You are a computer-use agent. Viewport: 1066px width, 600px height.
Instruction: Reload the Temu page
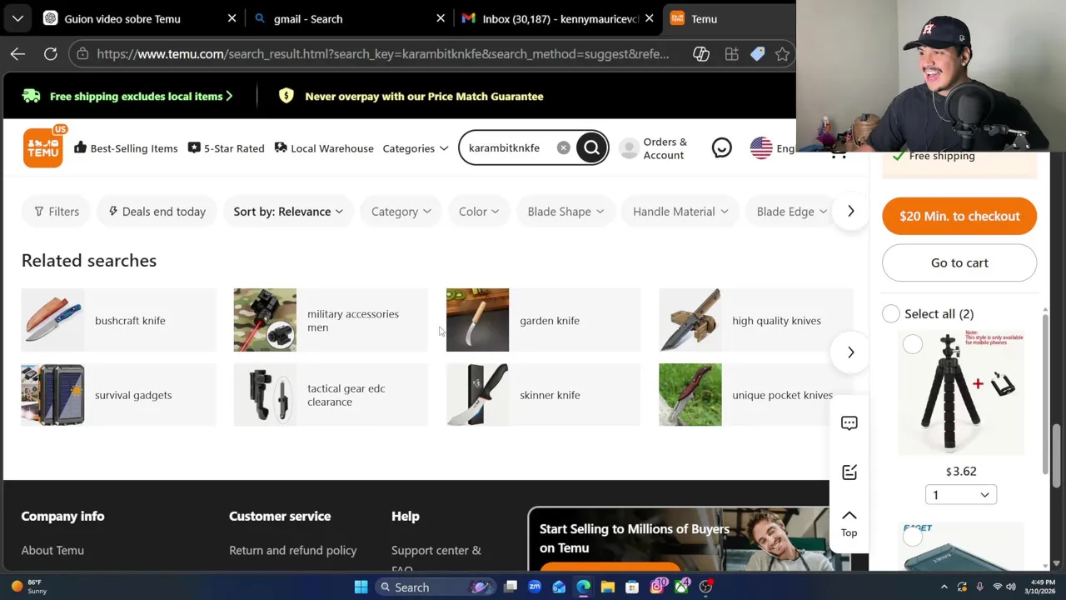point(50,53)
